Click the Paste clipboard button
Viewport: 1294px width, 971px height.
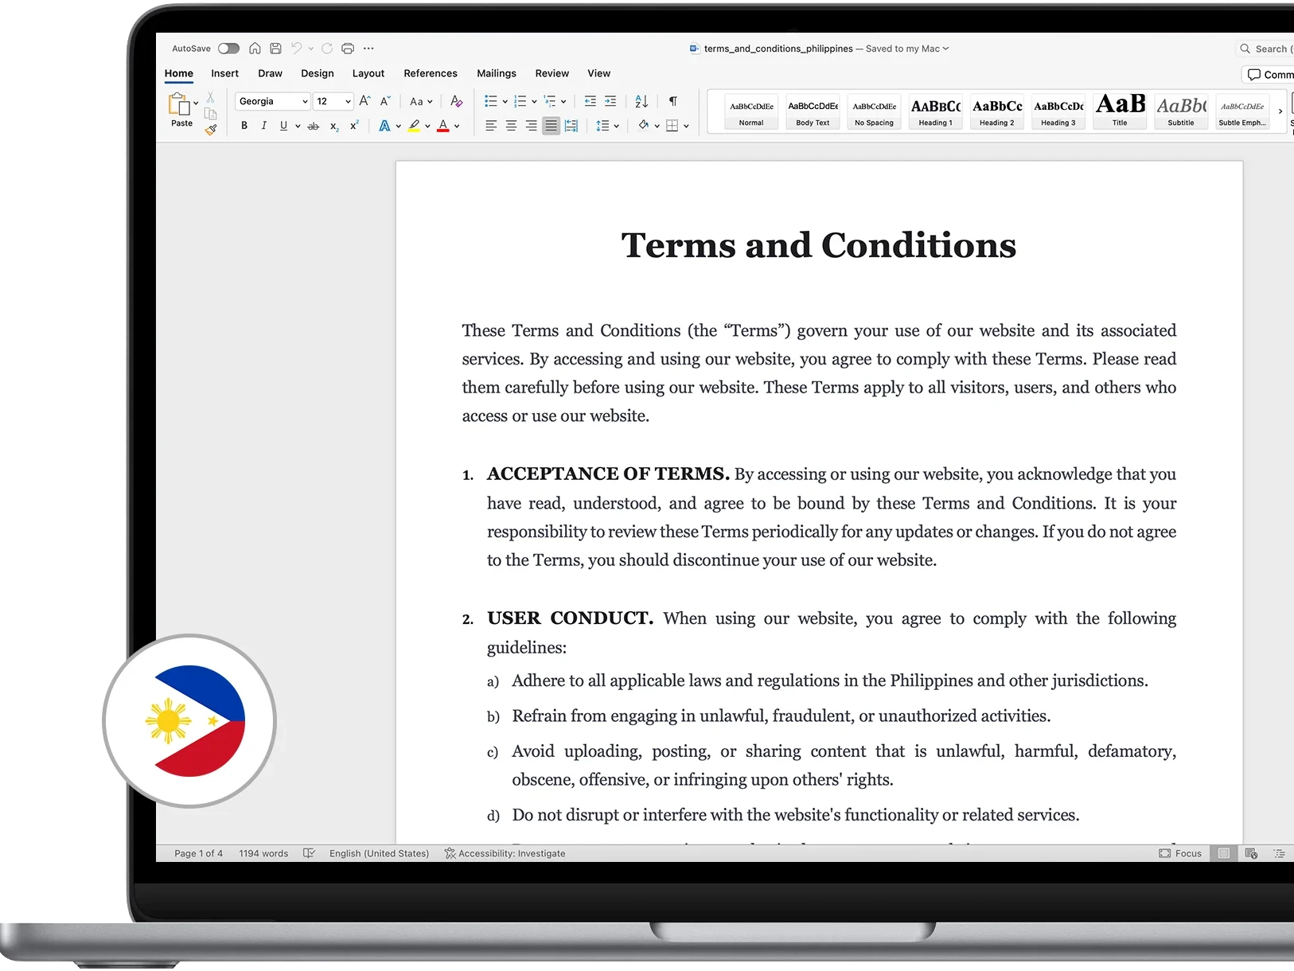(x=180, y=110)
